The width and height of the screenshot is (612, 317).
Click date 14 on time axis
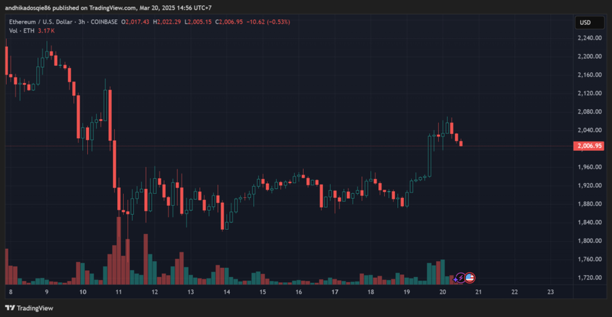coord(226,292)
